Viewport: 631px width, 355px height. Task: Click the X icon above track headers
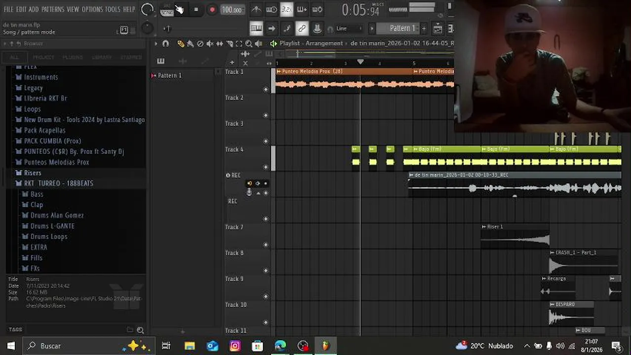coord(245,63)
